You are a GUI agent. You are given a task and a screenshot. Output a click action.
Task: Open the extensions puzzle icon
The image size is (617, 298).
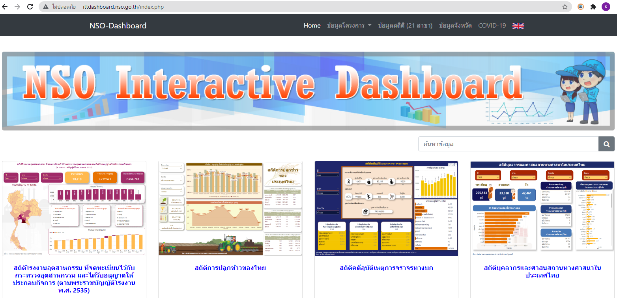point(593,7)
